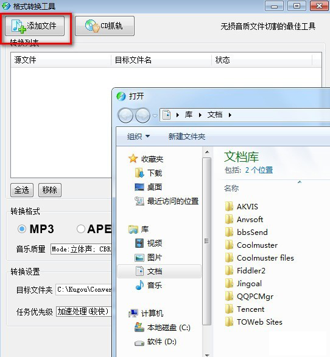Click sidebar scrollbar down arrow
The width and height of the screenshot is (330, 357).
[207, 355]
